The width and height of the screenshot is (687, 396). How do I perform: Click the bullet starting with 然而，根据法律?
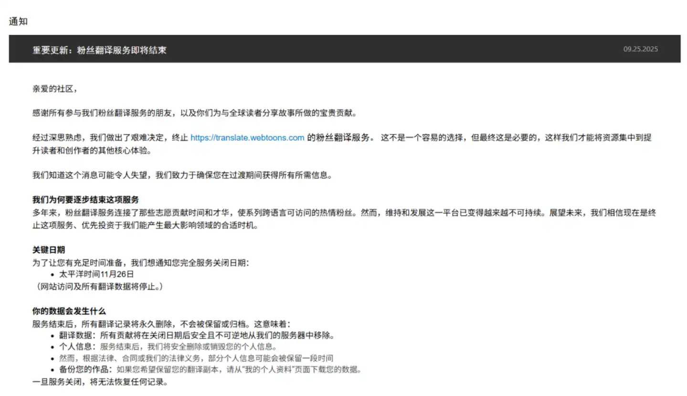point(196,358)
